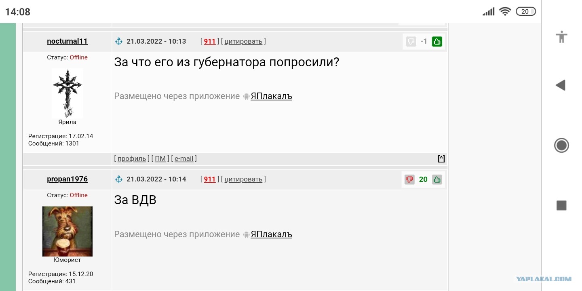
Task: Open ЯПлакалъ app link in nocturnal11's post
Action: [271, 96]
